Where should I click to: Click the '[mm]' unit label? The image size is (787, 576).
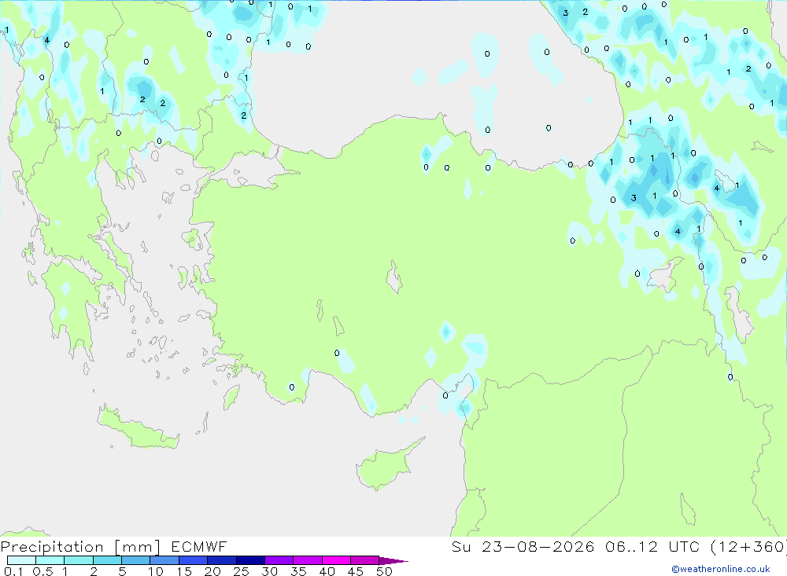[x=138, y=547]
